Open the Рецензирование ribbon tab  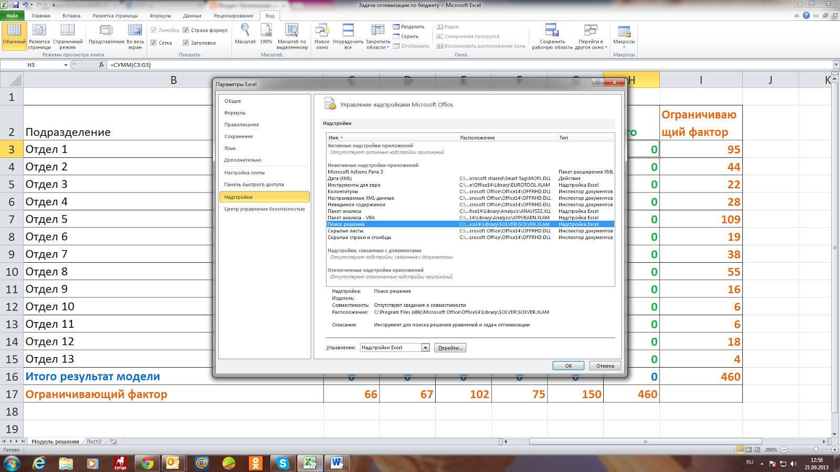pos(233,16)
